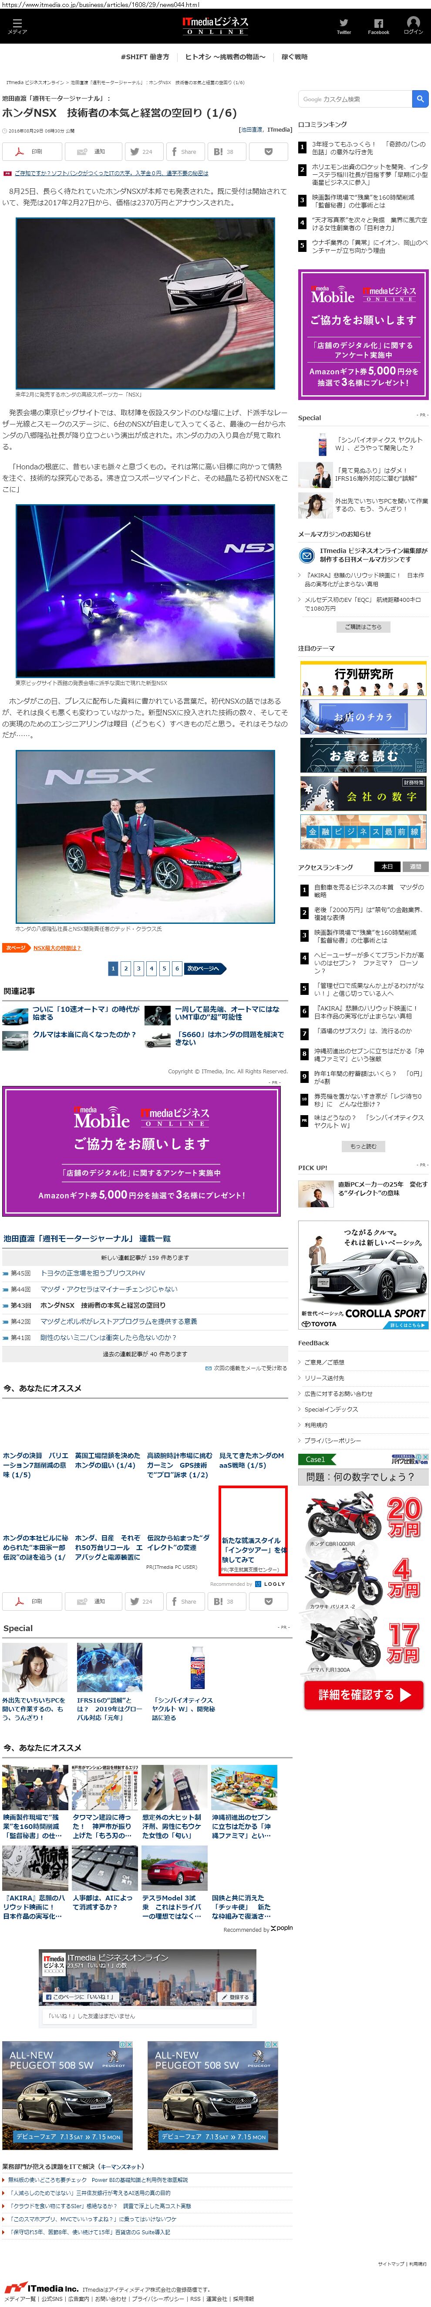Viewport: 431px width, 2307px height.
Task: Open the 金融ビジネス最前線 theme banner
Action: coord(363,831)
